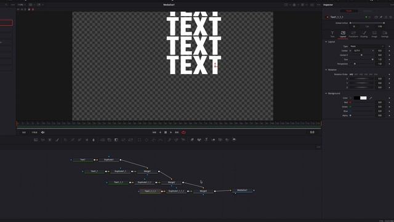394x222 pixels.
Task: Click the black background color swatch
Action: click(356, 98)
